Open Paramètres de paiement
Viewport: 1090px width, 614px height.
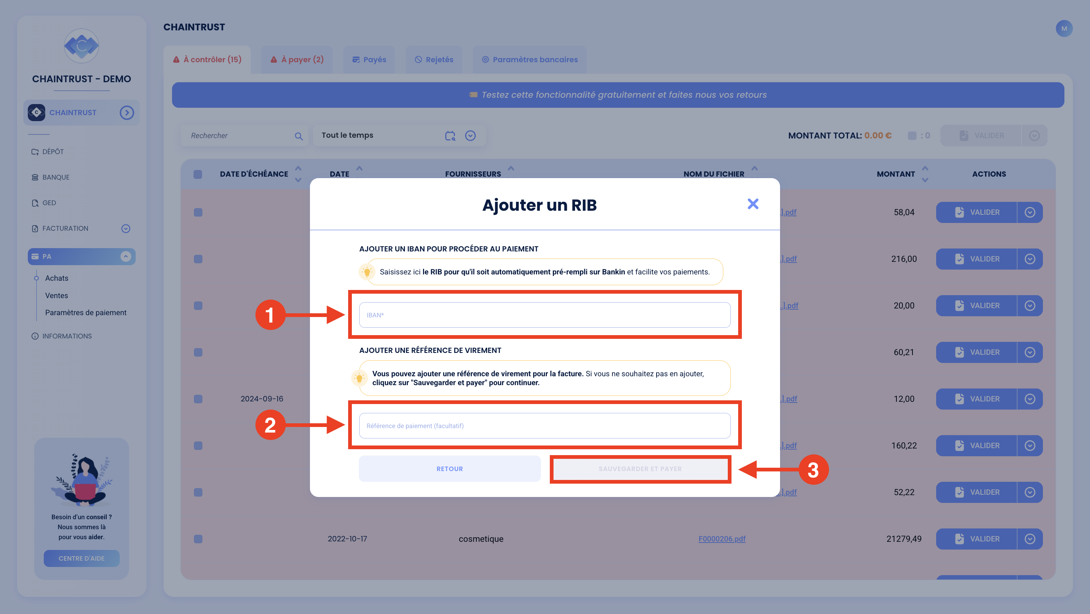click(86, 313)
